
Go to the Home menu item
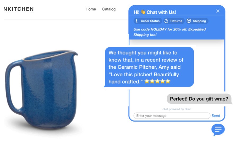tap(91, 9)
